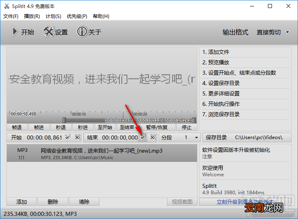Click the 秒进 second forward button
Screen dimensions: 298x219
(83, 127)
